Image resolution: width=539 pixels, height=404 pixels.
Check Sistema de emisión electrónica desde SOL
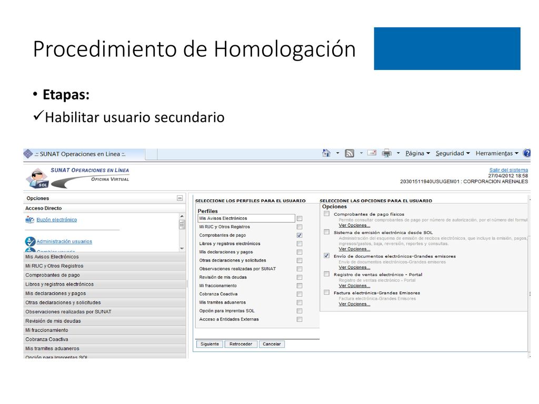(x=326, y=232)
